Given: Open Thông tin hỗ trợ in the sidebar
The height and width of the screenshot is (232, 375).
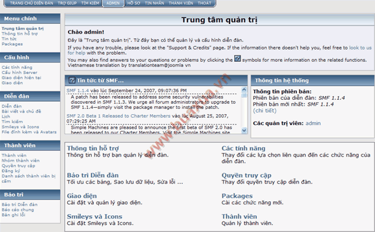Looking at the screenshot, I should (x=19, y=34).
